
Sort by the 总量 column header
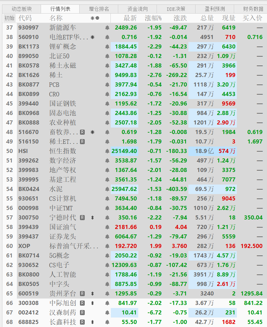(x=207, y=18)
